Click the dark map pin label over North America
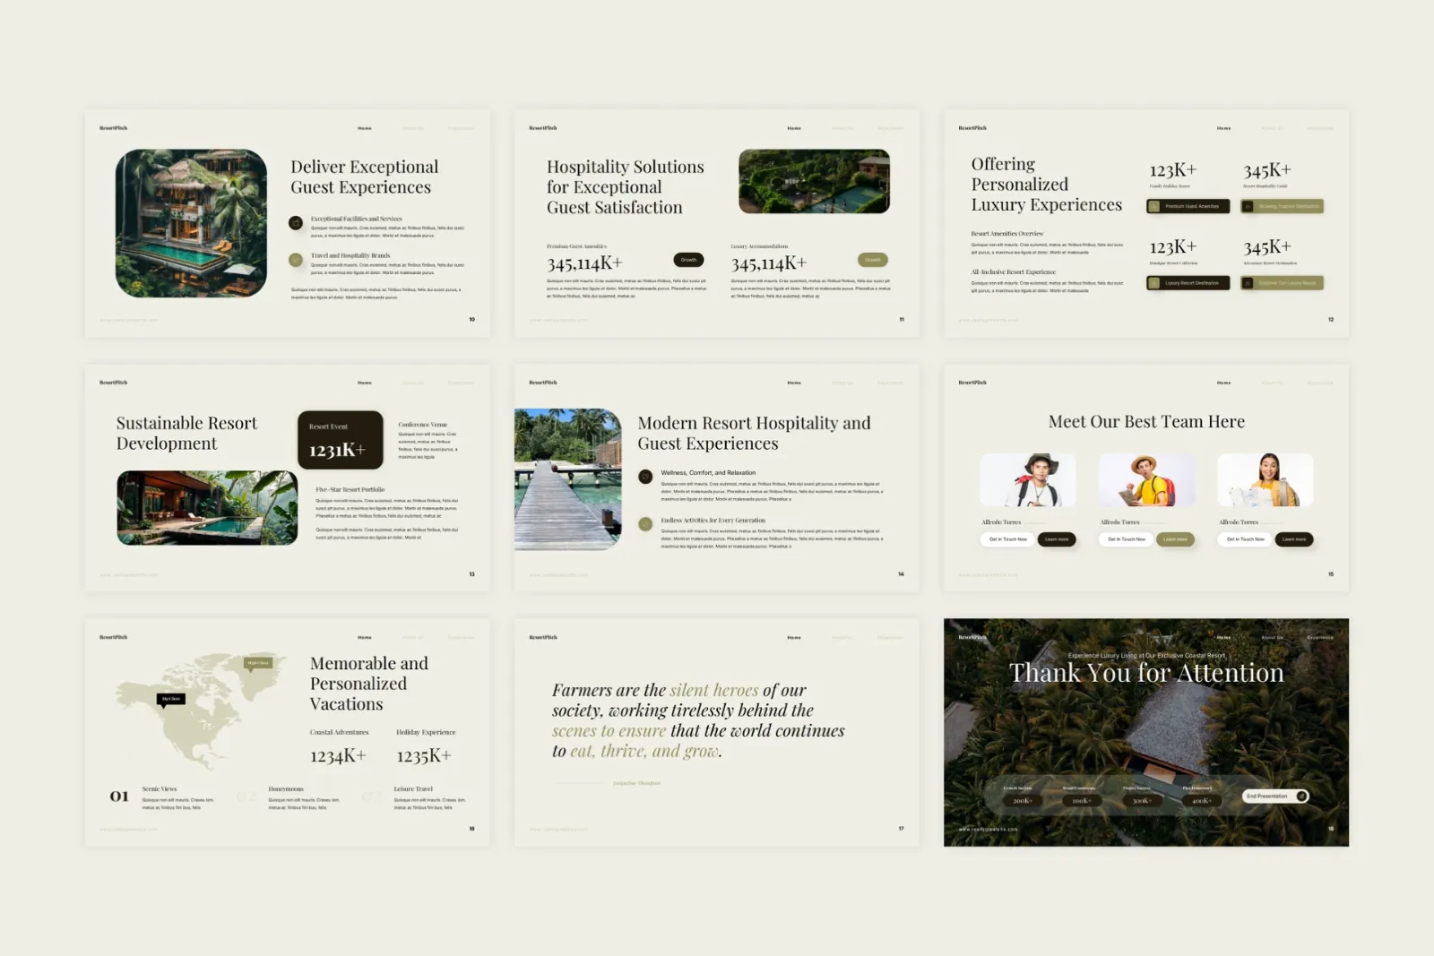Viewport: 1434px width, 956px height. pos(170,699)
